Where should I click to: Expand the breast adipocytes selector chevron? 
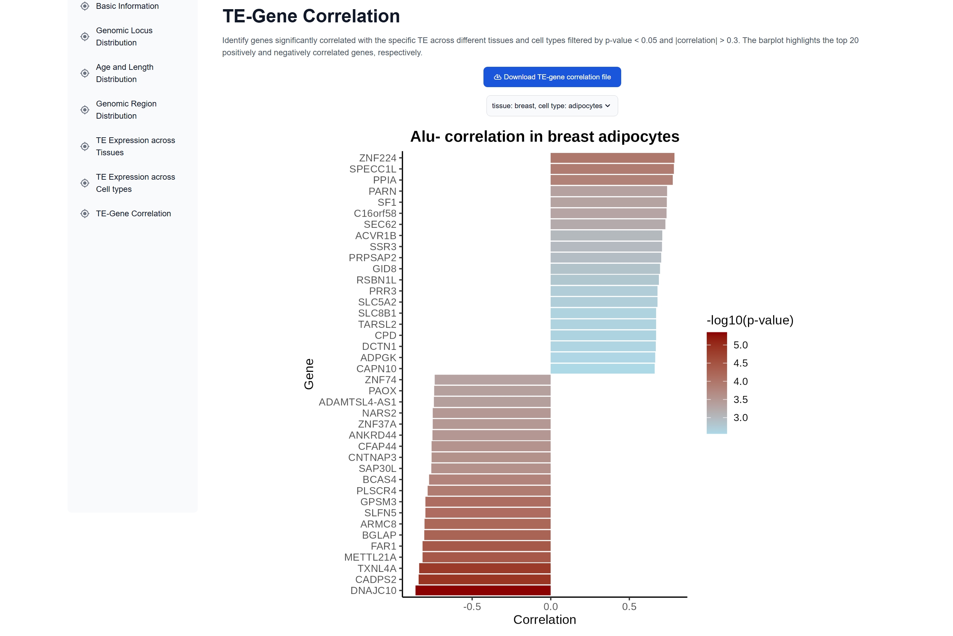(x=608, y=105)
